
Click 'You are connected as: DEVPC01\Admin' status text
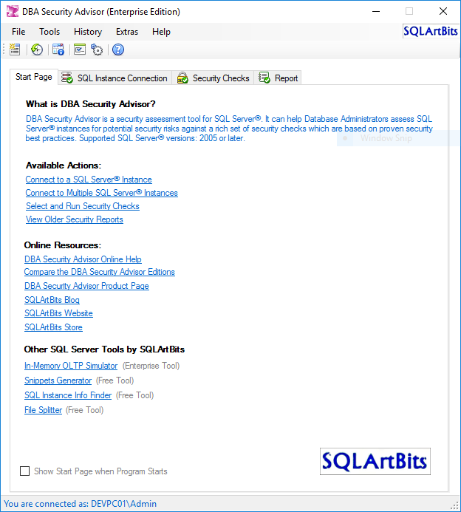(81, 504)
